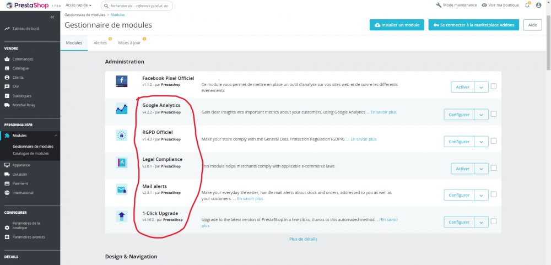Expand Legal Compliance actions dropdown arrow
The height and width of the screenshot is (265, 551).
pos(482,169)
